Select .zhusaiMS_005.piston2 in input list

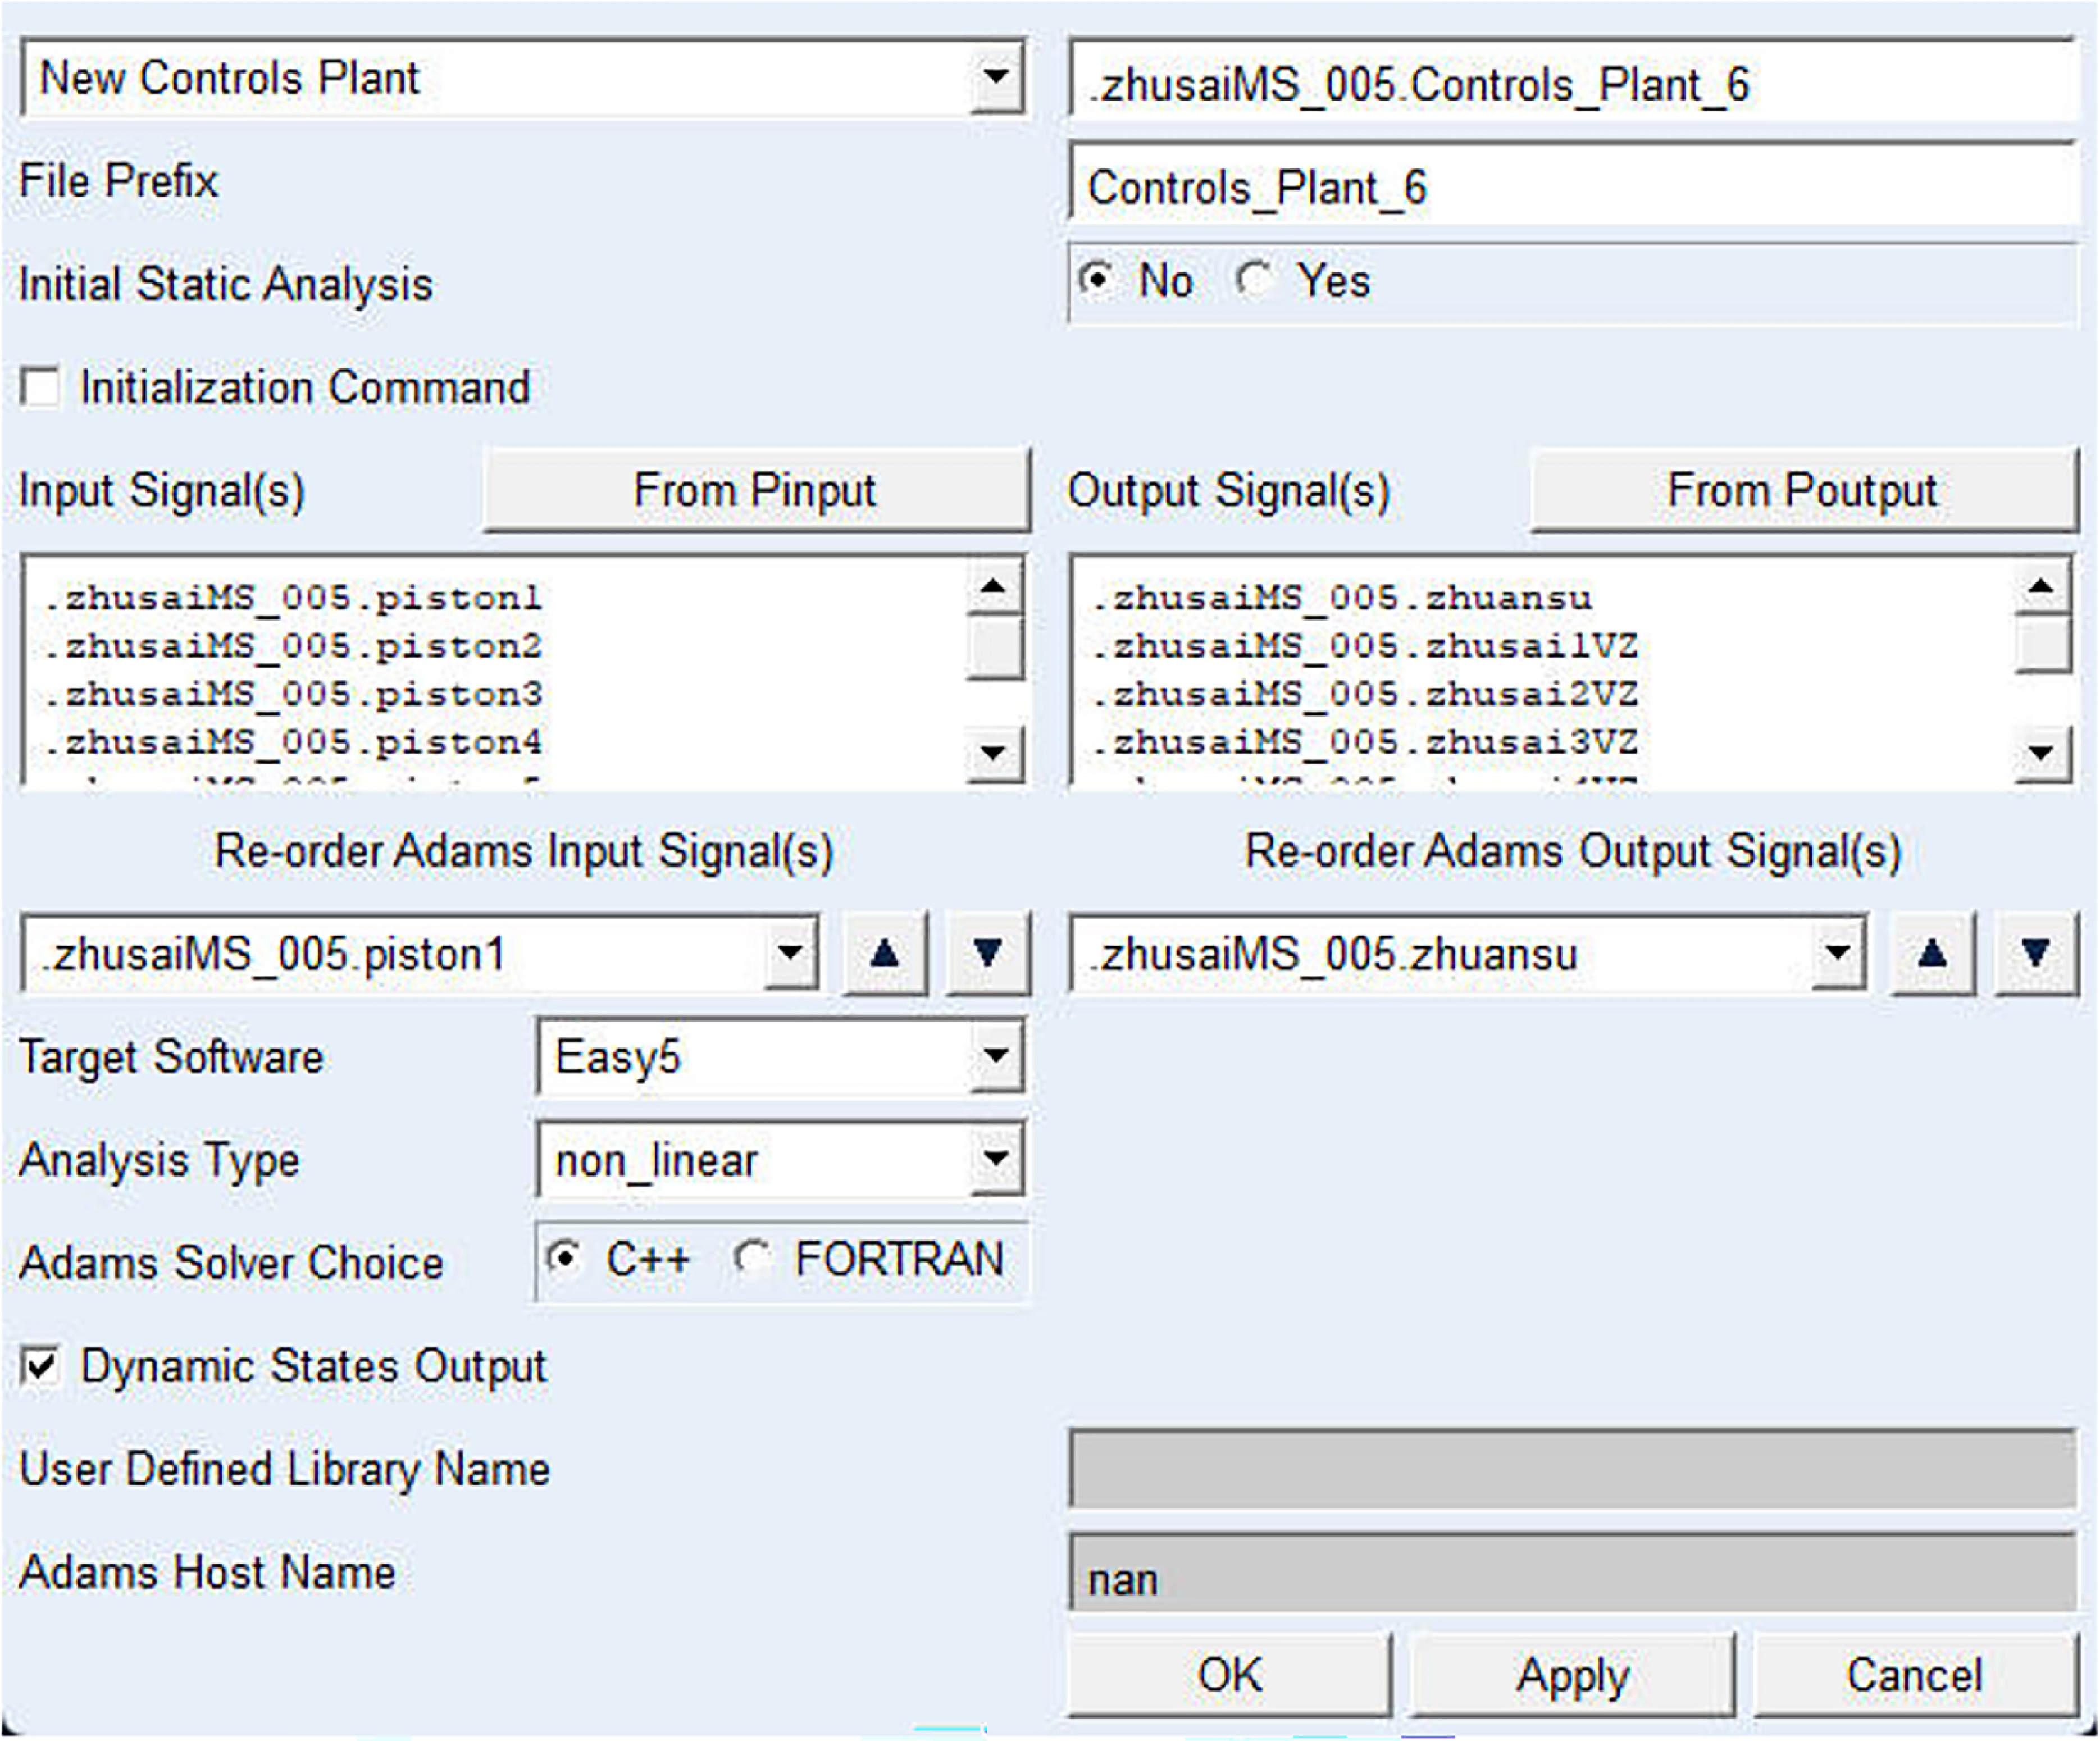[293, 646]
